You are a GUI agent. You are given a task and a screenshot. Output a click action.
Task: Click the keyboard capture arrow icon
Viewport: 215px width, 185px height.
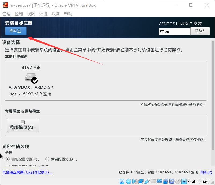[x=184, y=182]
